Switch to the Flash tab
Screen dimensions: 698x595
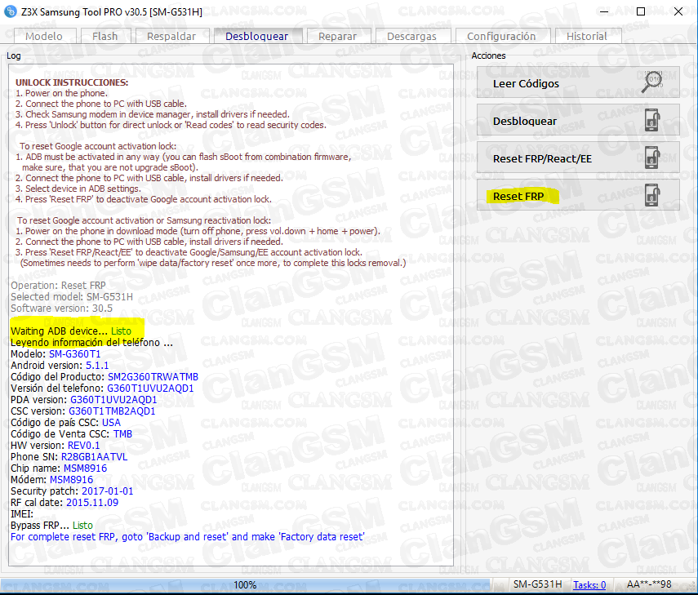click(105, 36)
